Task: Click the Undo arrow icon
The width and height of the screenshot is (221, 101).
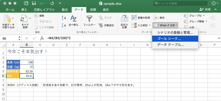Action: point(42,3)
